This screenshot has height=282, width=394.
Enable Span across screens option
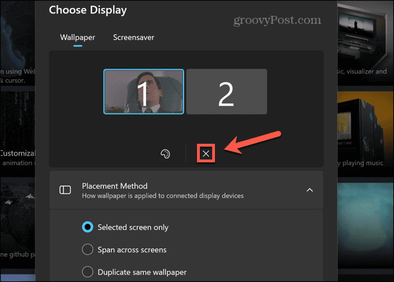pyautogui.click(x=88, y=249)
